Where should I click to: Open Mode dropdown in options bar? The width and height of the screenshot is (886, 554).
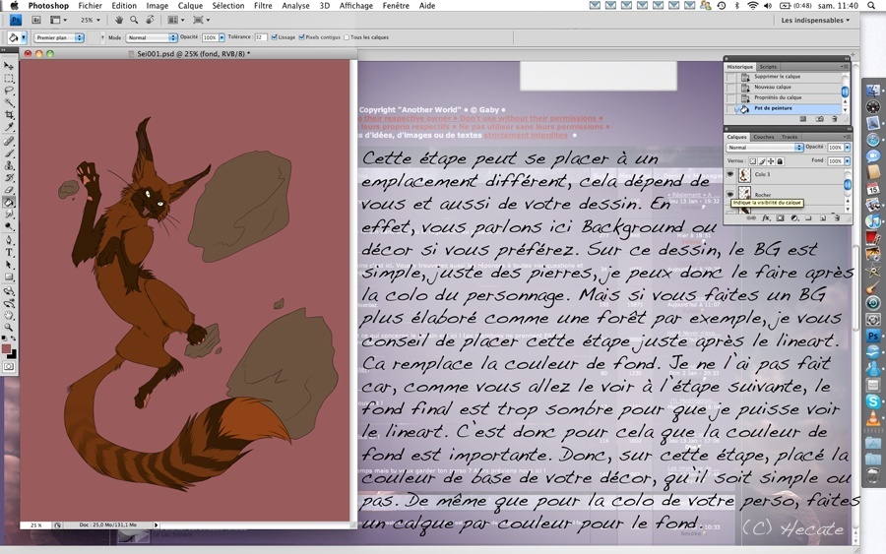coord(152,37)
